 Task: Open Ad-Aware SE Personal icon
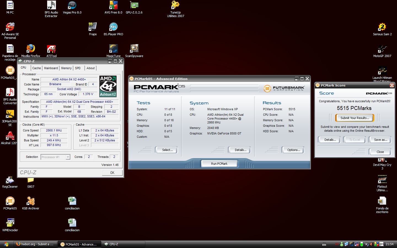(10, 31)
